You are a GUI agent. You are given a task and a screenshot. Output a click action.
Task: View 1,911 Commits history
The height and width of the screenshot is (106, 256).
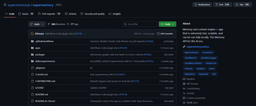165,34
